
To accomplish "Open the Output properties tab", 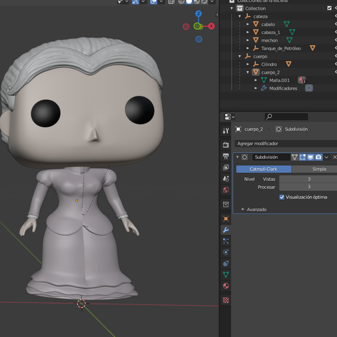I will coord(226,156).
